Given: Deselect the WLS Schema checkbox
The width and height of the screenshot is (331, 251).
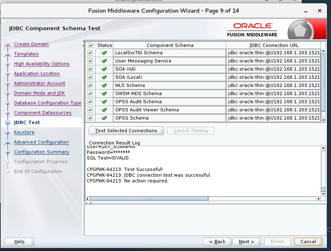Looking at the screenshot, I should 90,85.
